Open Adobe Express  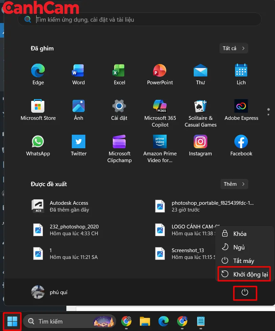coord(241,106)
